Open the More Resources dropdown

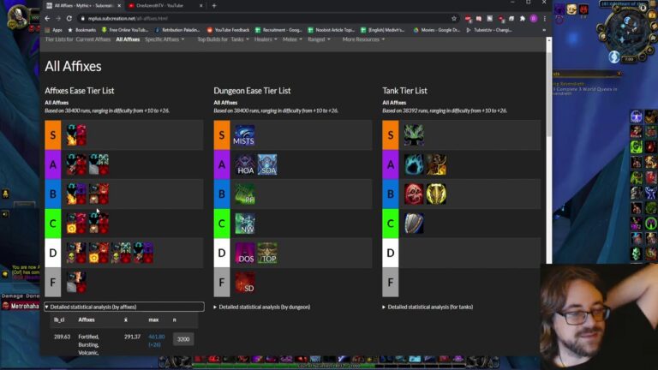(363, 39)
